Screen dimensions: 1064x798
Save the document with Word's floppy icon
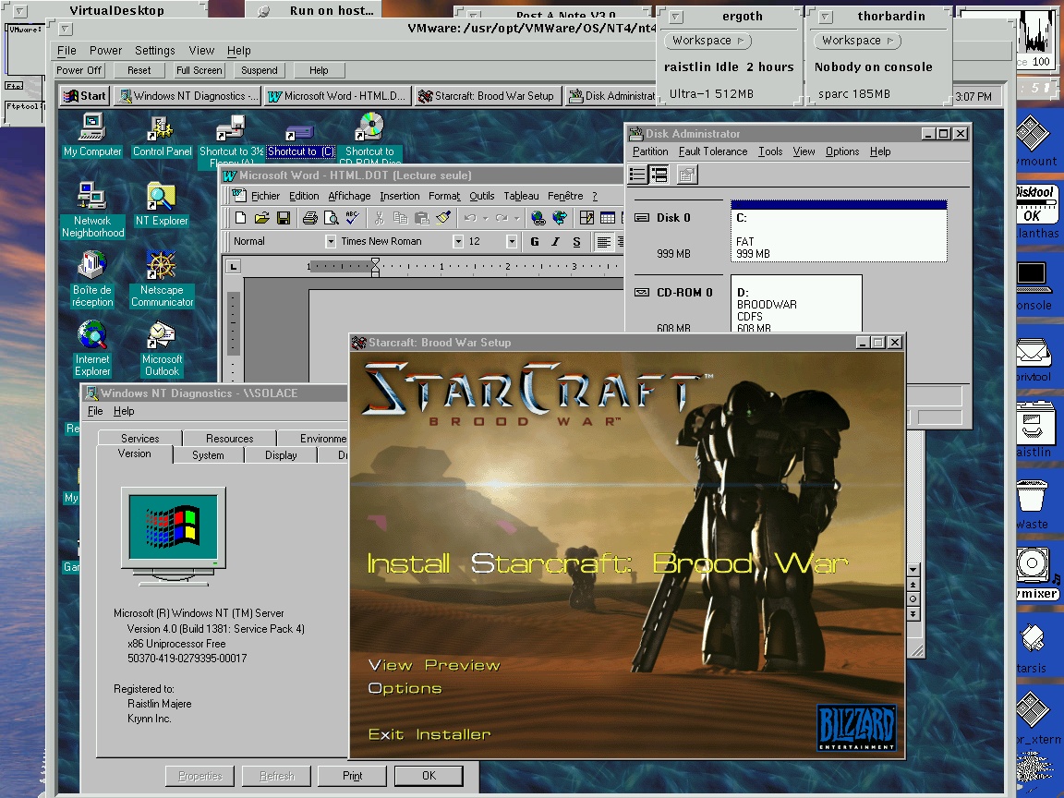pos(284,218)
